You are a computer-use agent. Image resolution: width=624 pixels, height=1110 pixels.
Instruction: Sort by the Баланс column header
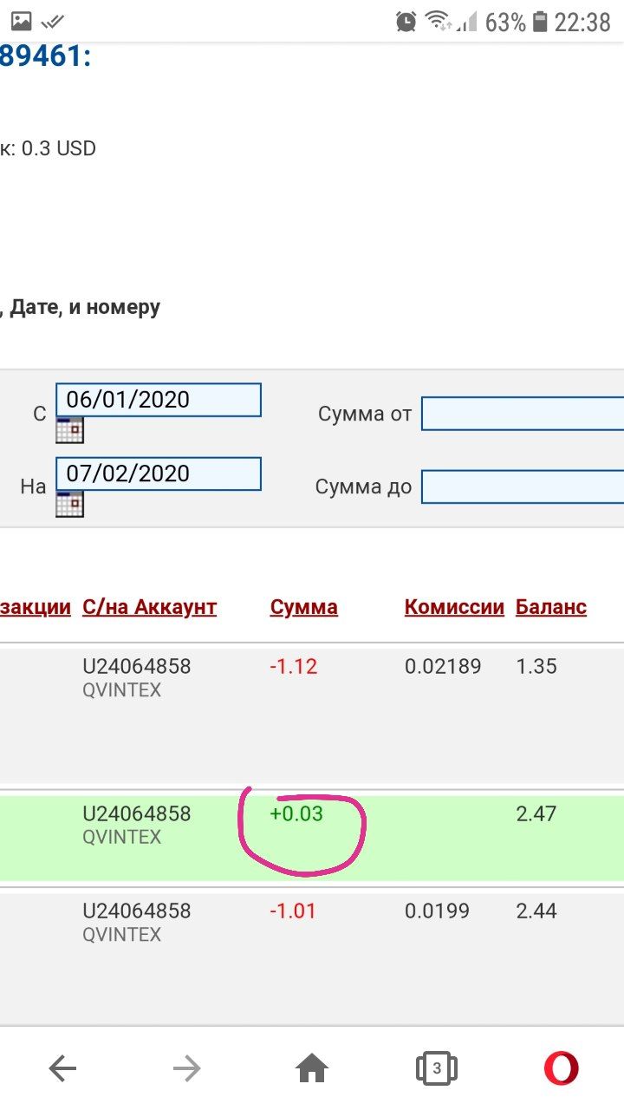(551, 607)
